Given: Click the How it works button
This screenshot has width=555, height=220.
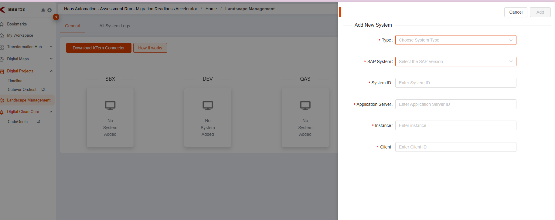Looking at the screenshot, I should (150, 48).
